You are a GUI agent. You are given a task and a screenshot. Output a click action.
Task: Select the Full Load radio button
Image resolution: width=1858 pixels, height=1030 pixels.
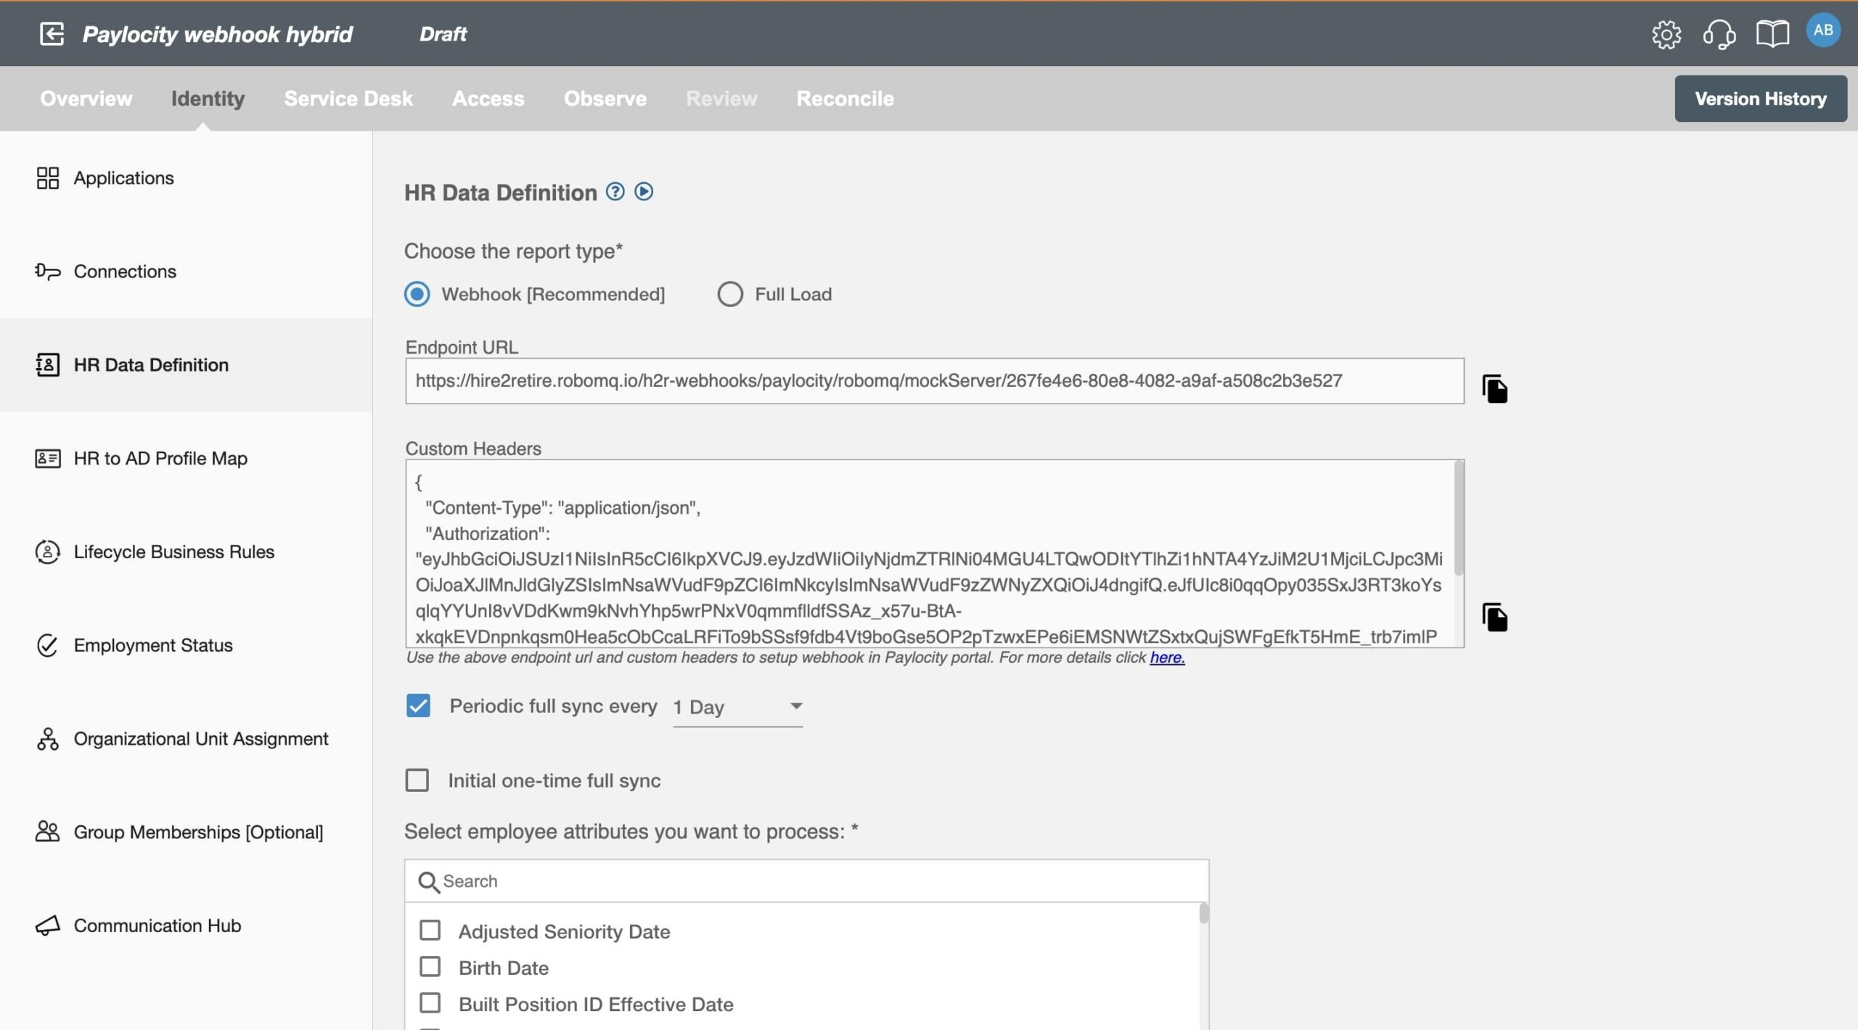[729, 294]
